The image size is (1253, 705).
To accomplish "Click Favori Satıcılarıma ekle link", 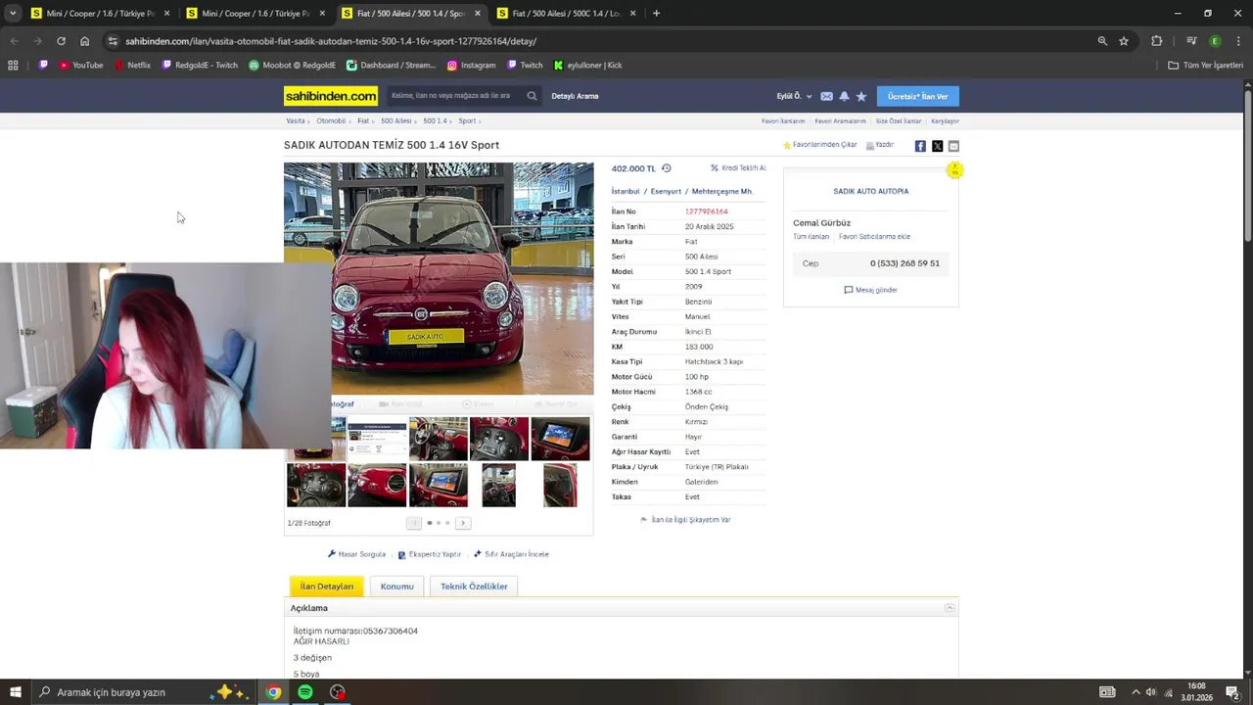I will (874, 237).
